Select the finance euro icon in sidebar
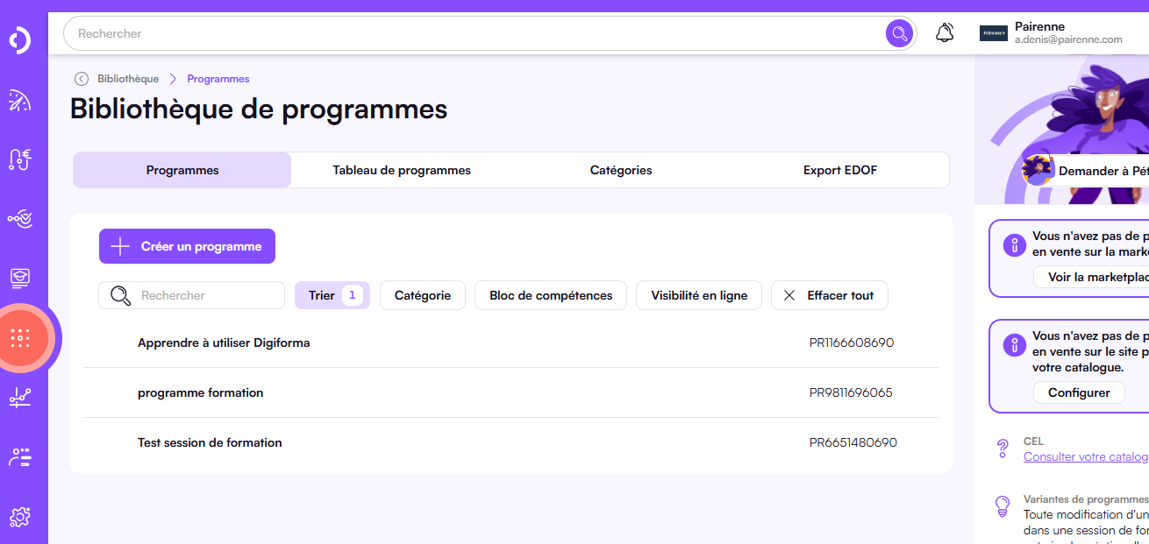This screenshot has height=544, width=1149. pyautogui.click(x=19, y=159)
